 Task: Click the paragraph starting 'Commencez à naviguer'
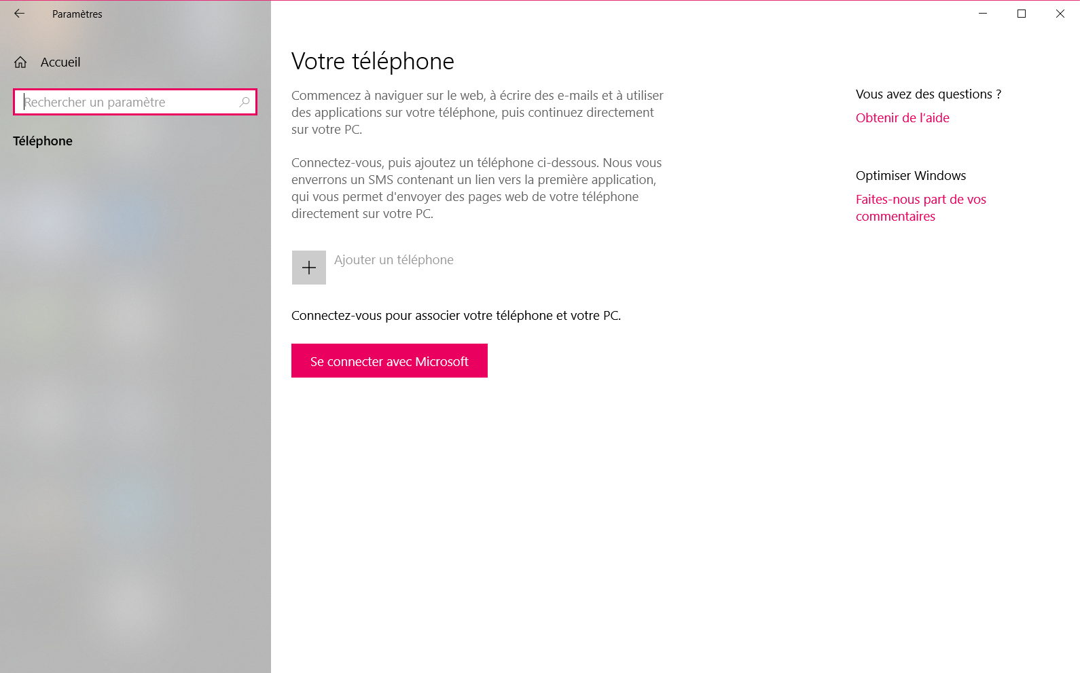[477, 113]
